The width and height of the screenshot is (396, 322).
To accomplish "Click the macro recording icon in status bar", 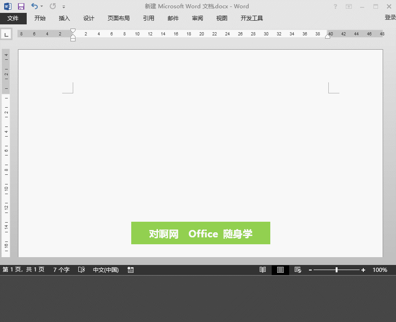I will [131, 270].
